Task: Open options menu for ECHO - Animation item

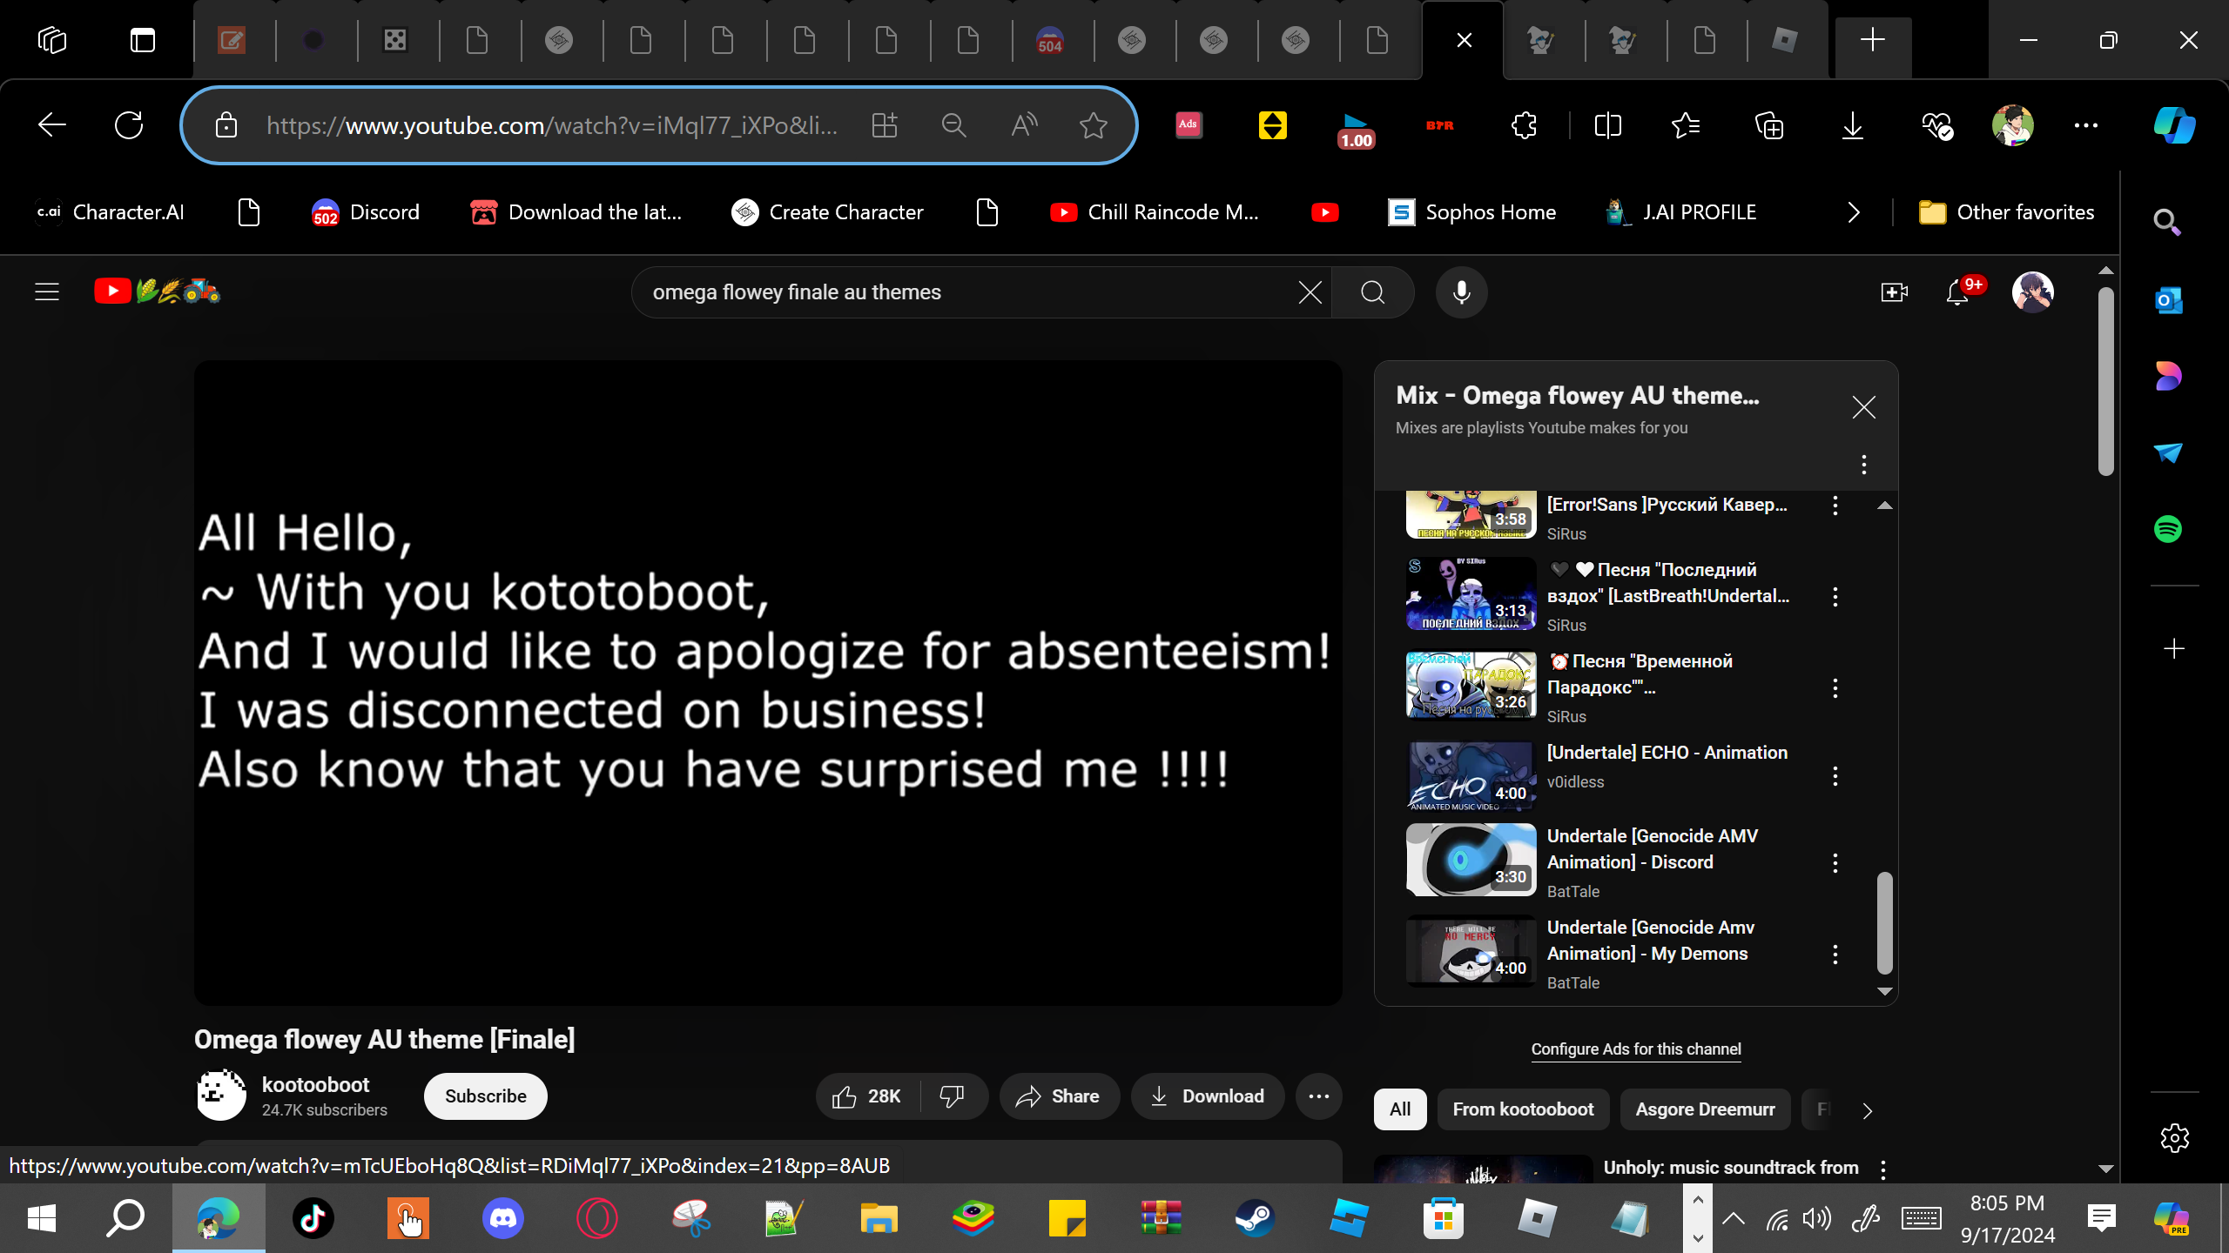Action: [1835, 776]
